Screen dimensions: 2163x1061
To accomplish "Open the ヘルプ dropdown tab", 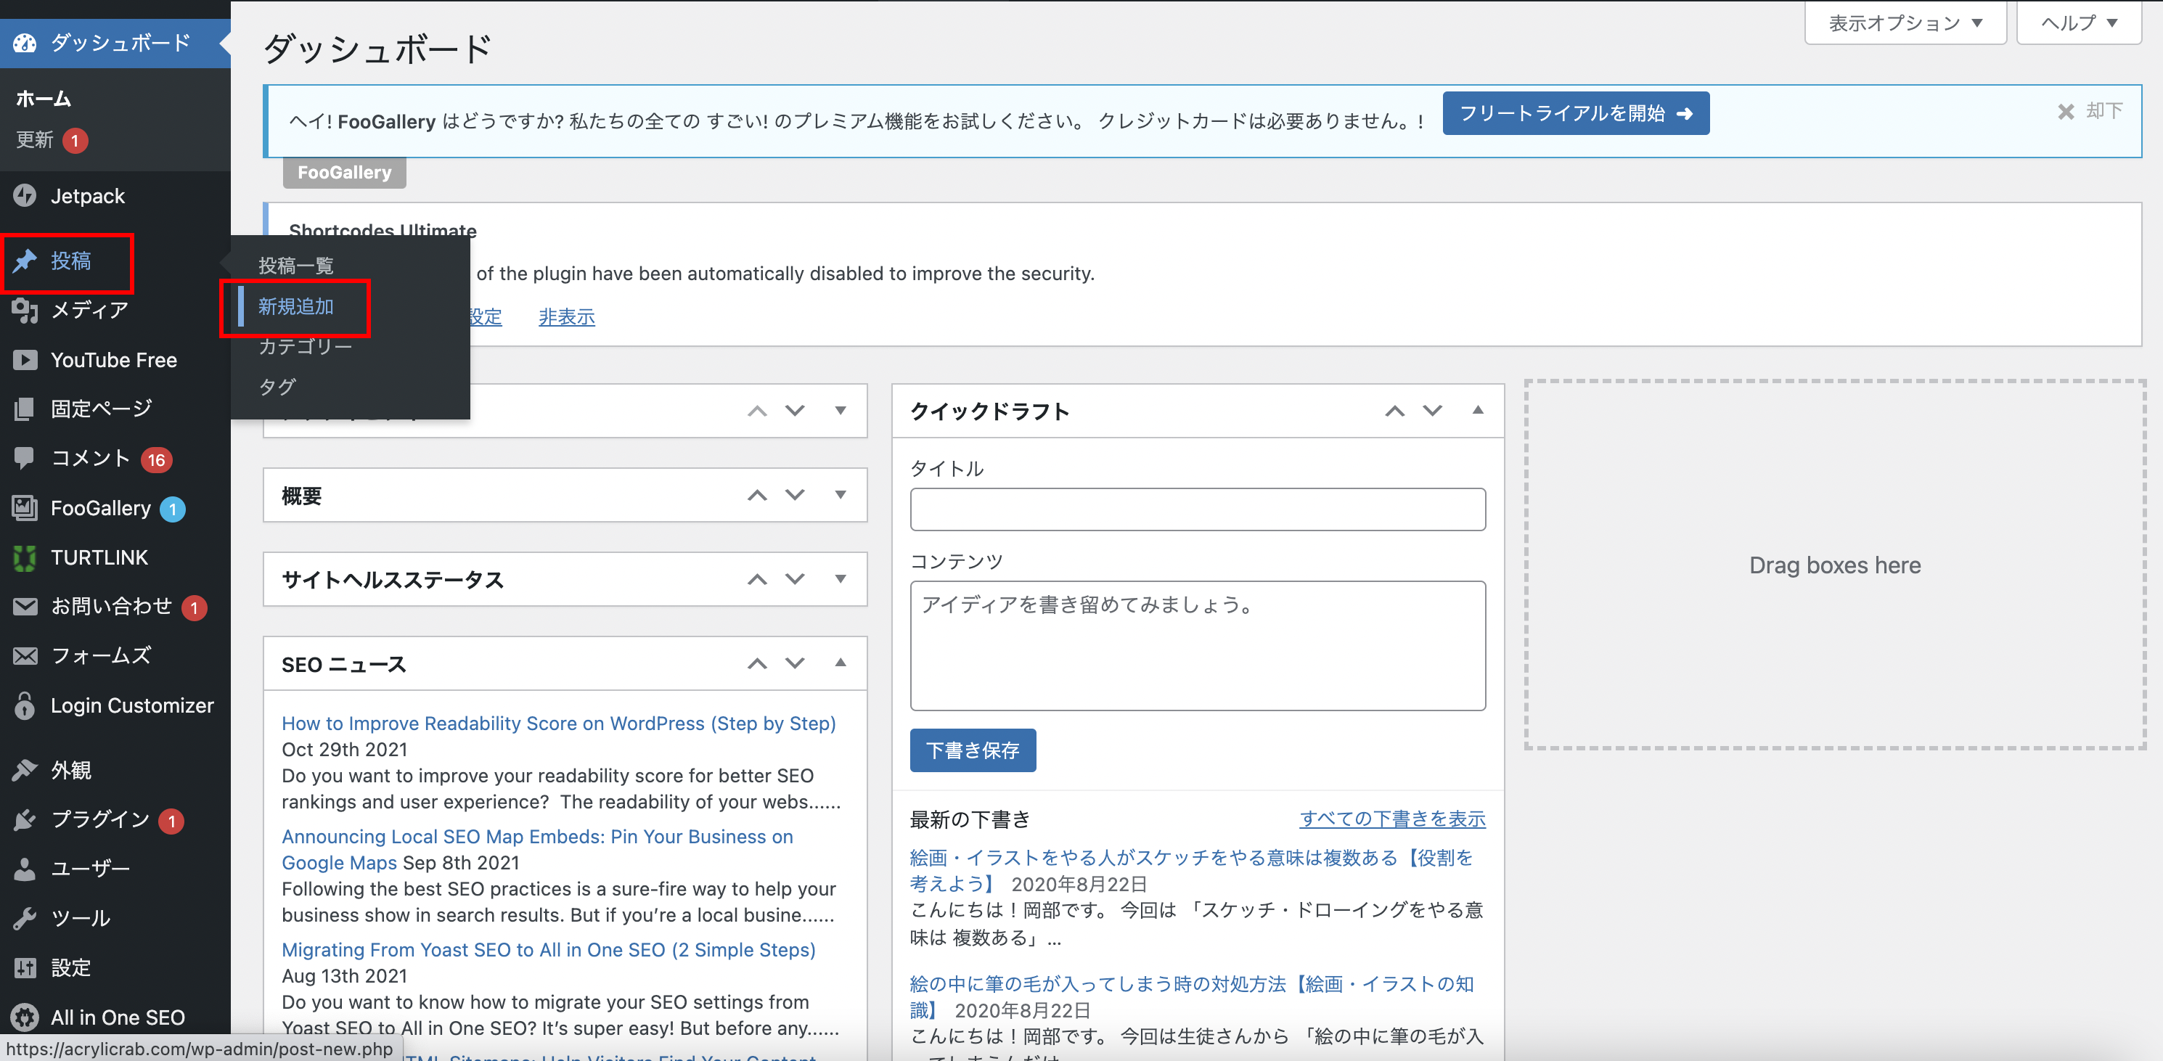I will 2078,22.
